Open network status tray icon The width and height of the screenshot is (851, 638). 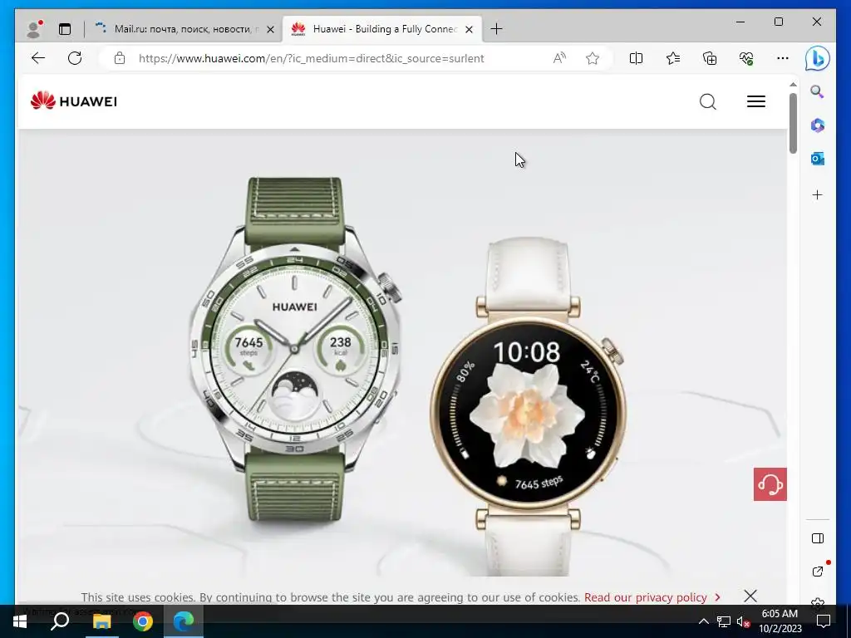[x=724, y=621]
